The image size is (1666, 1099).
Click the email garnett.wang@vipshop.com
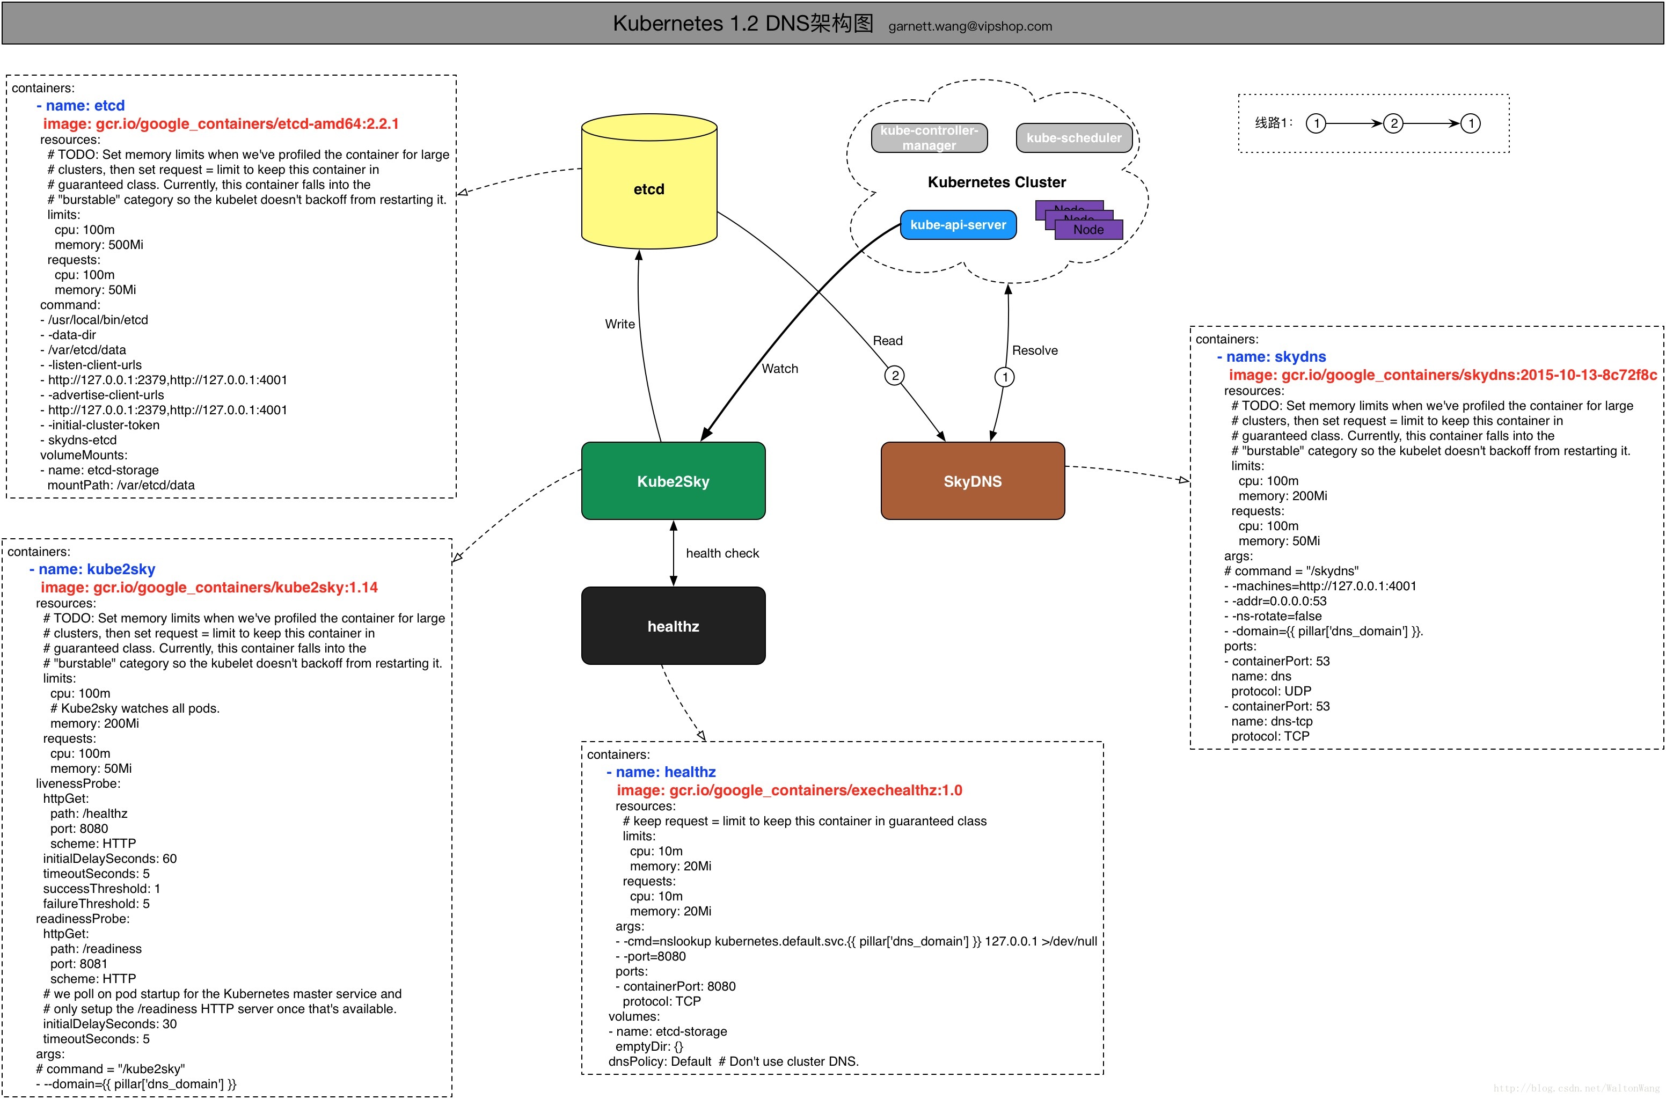pos(970,27)
